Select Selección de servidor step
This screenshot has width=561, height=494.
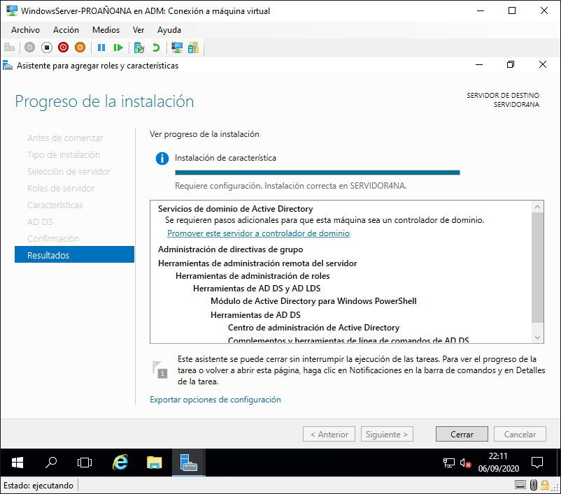click(69, 172)
